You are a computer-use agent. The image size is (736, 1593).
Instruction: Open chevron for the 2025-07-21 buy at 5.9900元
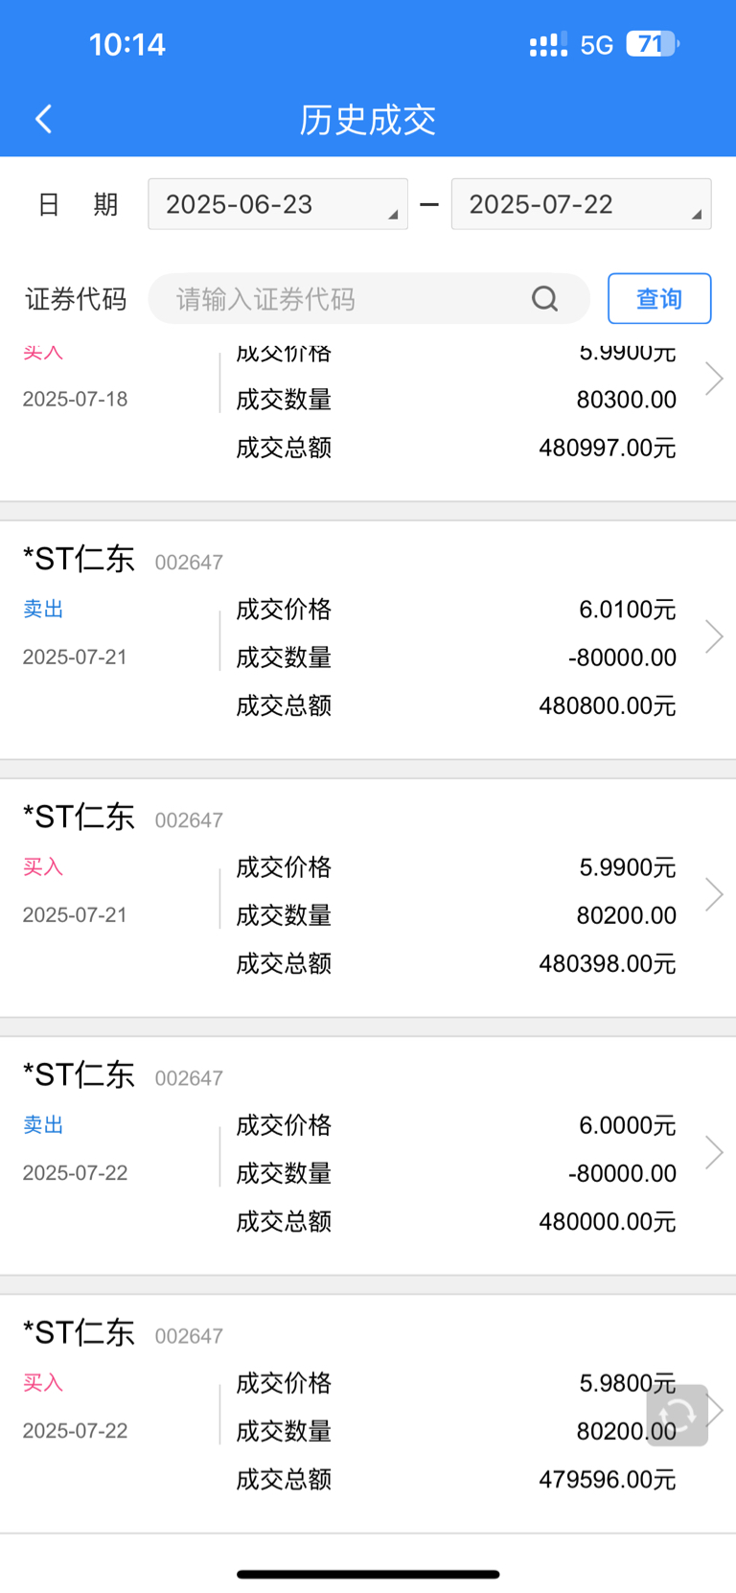tap(714, 894)
